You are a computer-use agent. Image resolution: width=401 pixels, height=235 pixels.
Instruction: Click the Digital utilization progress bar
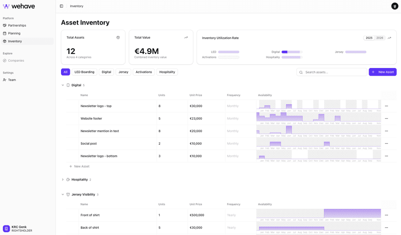(292, 52)
